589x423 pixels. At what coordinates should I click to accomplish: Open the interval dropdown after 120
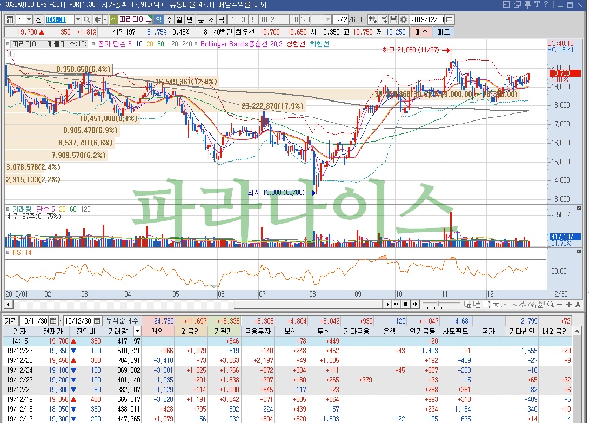tap(327, 19)
